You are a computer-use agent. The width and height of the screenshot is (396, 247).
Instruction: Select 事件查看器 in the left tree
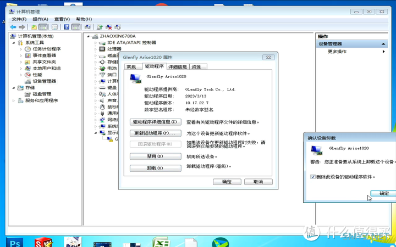(x=44, y=55)
